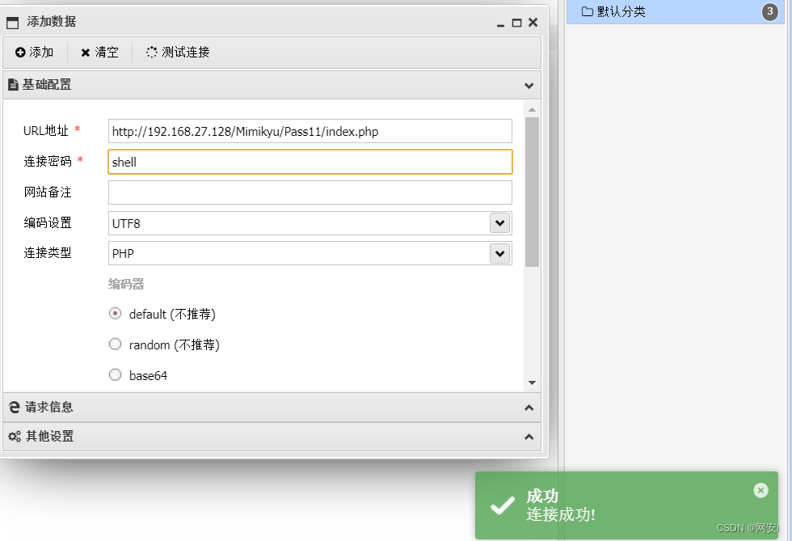Dismiss the 连接成功 notification
This screenshot has width=792, height=541.
tap(760, 490)
